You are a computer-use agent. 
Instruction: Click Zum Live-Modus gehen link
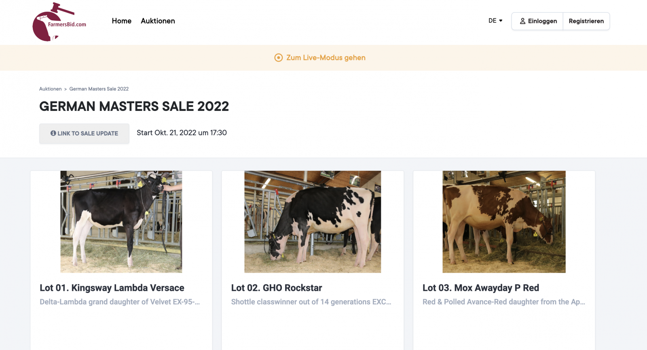pyautogui.click(x=326, y=58)
